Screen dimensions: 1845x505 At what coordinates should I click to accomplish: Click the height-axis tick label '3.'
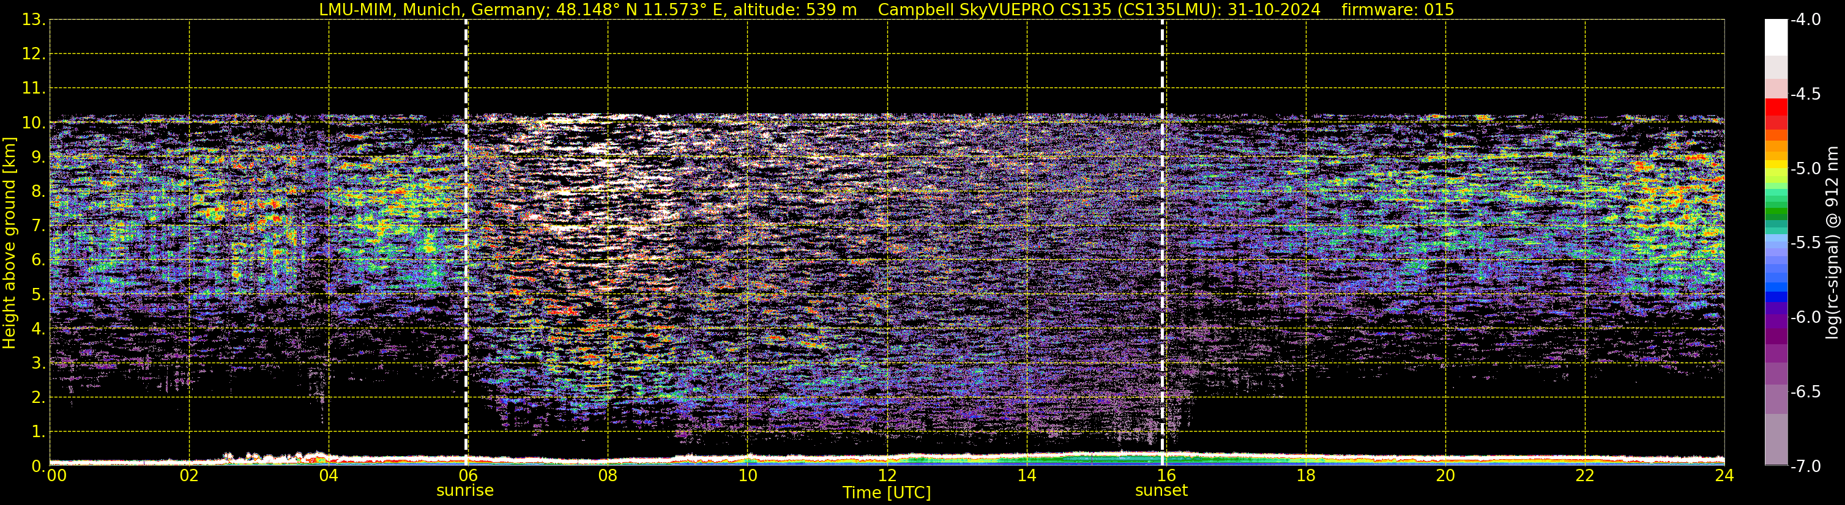point(39,363)
